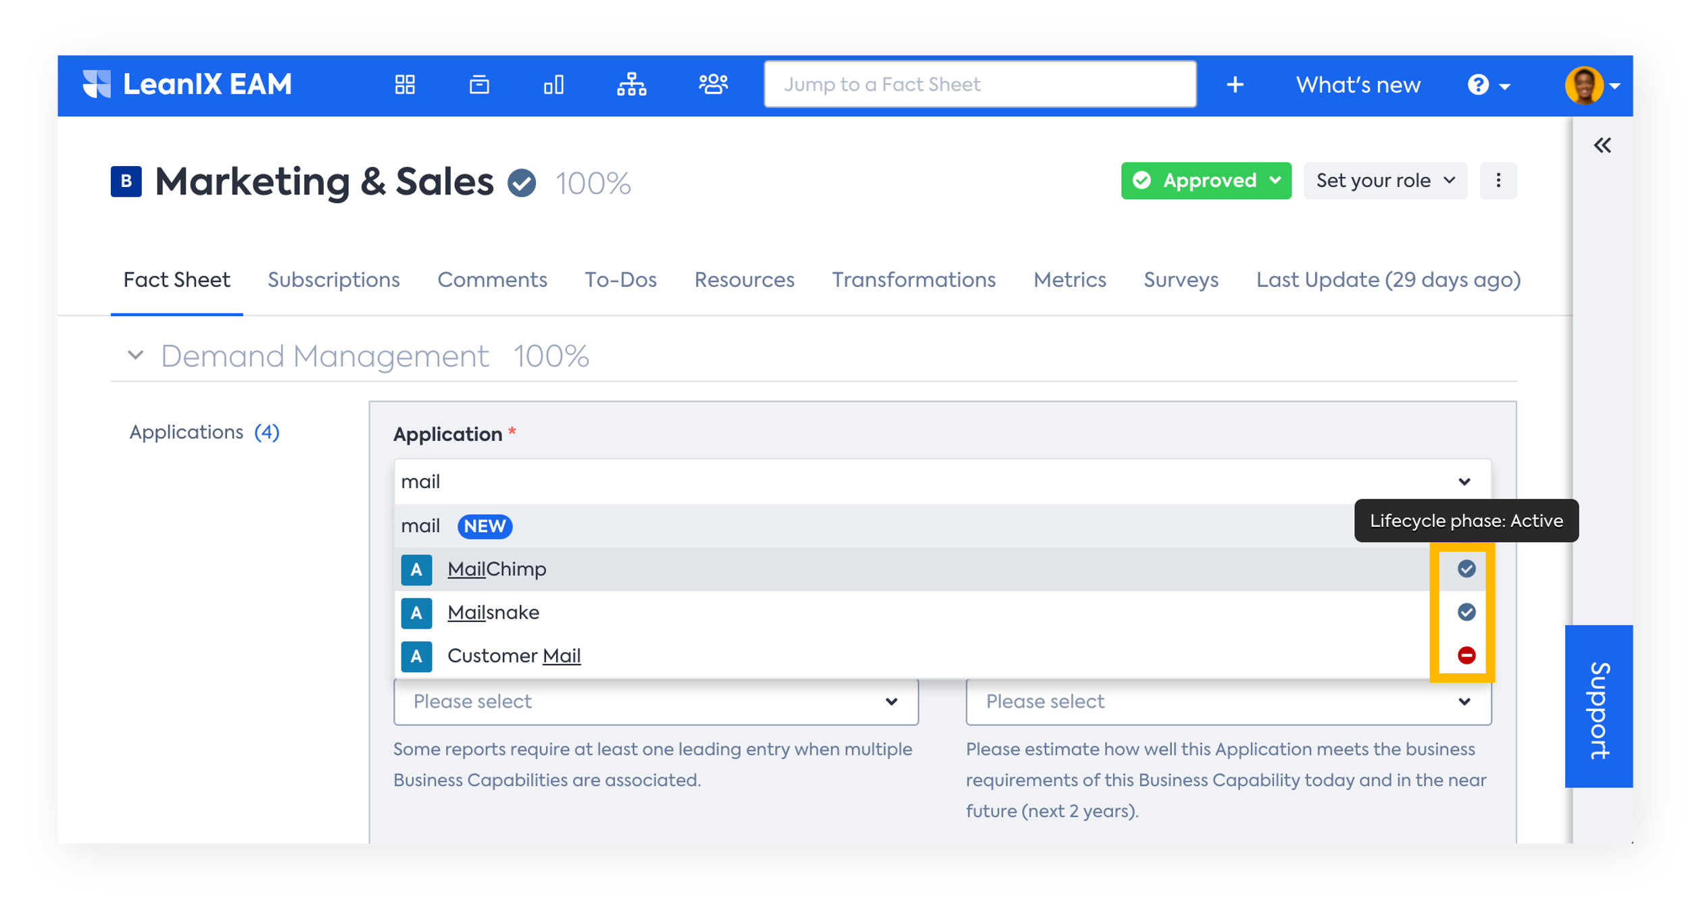Click the plus icon in navbar
This screenshot has height=913, width=1703.
(x=1235, y=84)
